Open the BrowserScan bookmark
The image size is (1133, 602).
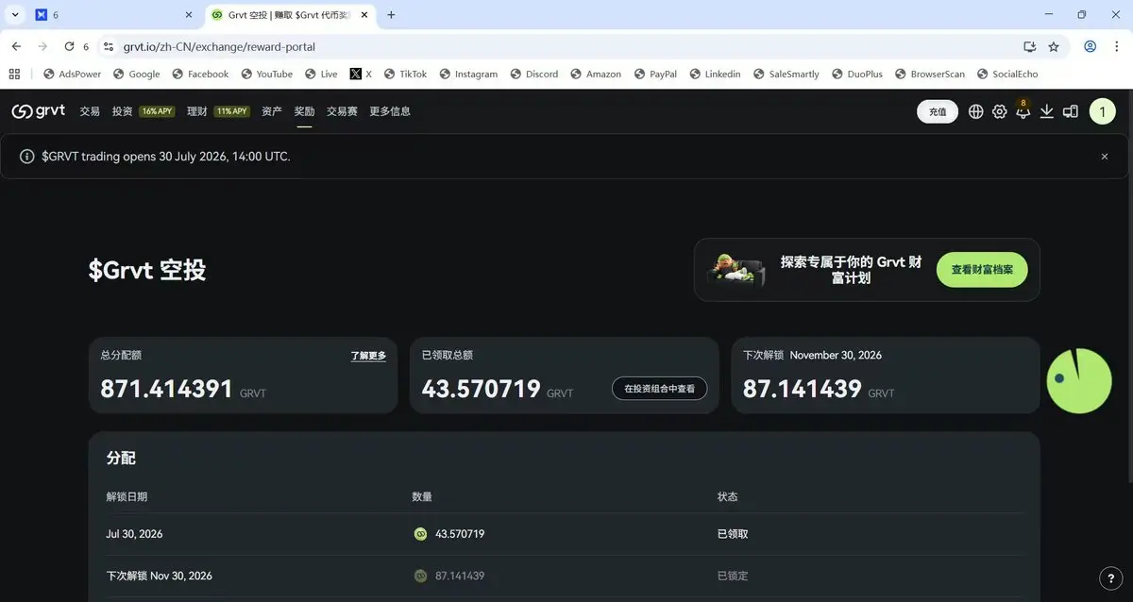point(929,74)
